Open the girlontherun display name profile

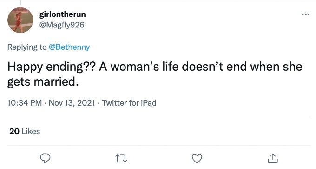coord(62,14)
